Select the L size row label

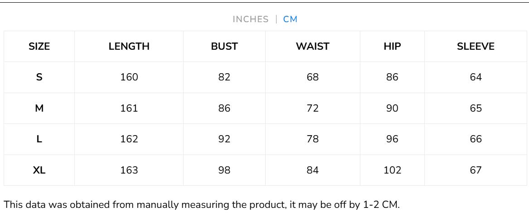click(x=39, y=139)
